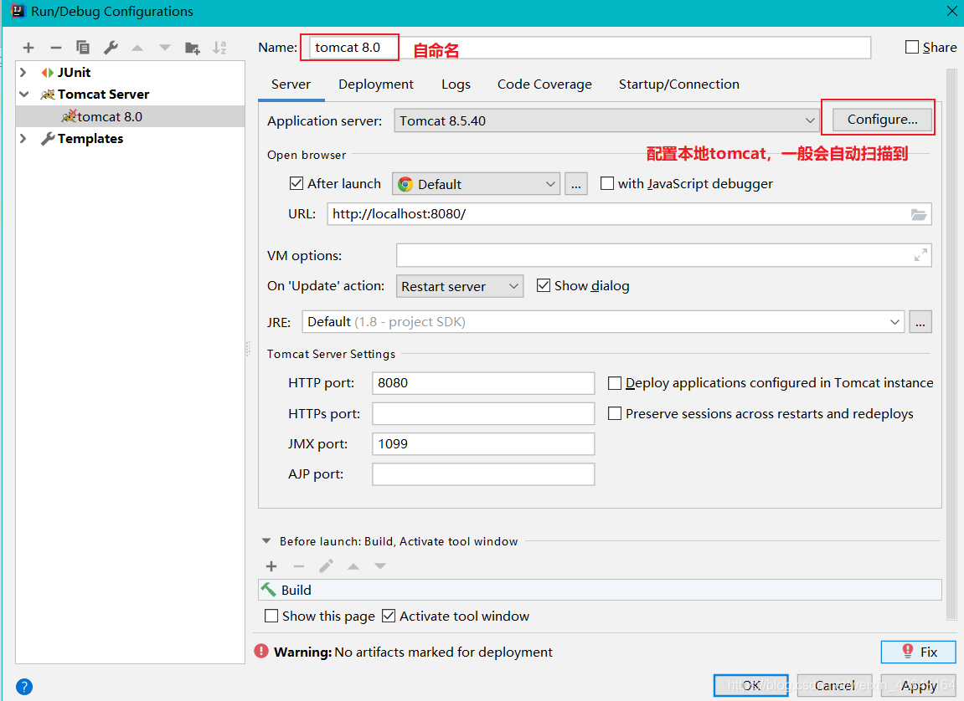Add a before-launch task with the plus icon

pyautogui.click(x=271, y=566)
